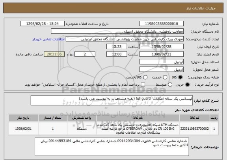Click the UTM device product name cell
Screen dimensions: 227x160
138,129
